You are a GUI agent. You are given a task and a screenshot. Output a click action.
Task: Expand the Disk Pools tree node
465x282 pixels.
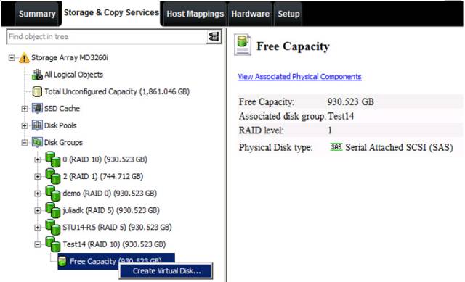coord(25,125)
